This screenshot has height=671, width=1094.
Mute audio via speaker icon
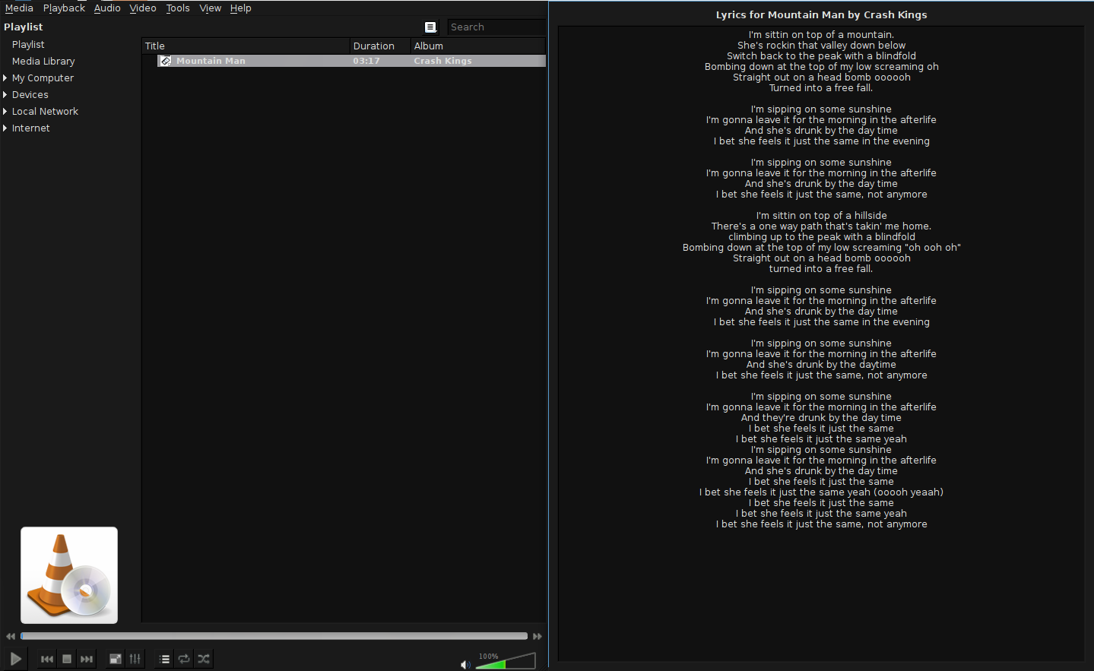[465, 665]
